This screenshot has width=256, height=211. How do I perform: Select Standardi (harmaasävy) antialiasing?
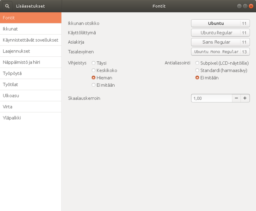click(x=197, y=70)
